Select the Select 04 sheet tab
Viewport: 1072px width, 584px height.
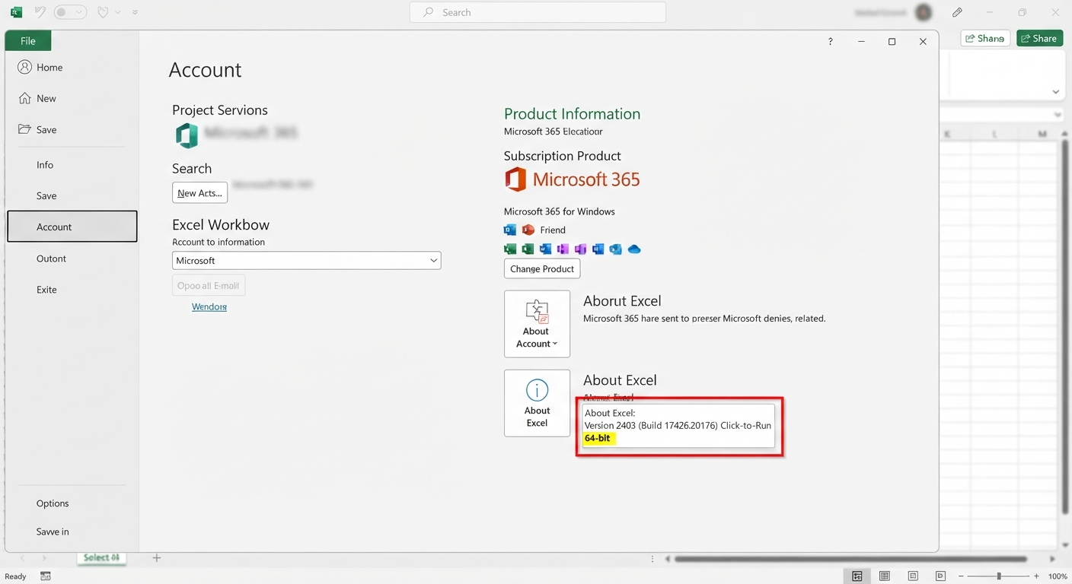[x=101, y=558]
